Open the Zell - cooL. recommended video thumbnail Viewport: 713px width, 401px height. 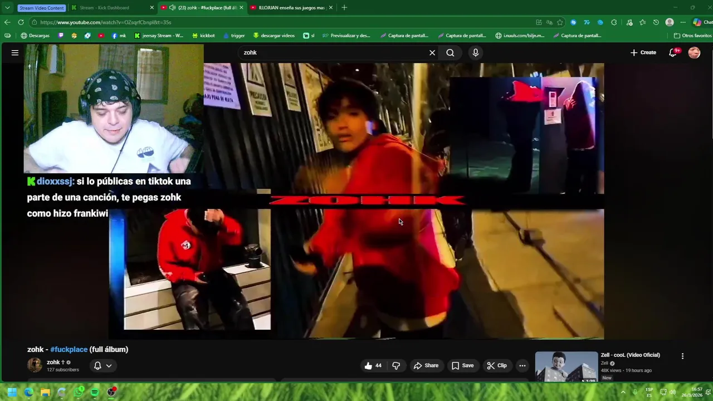point(566,366)
